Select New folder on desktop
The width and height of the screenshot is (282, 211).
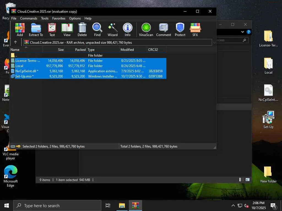click(268, 174)
